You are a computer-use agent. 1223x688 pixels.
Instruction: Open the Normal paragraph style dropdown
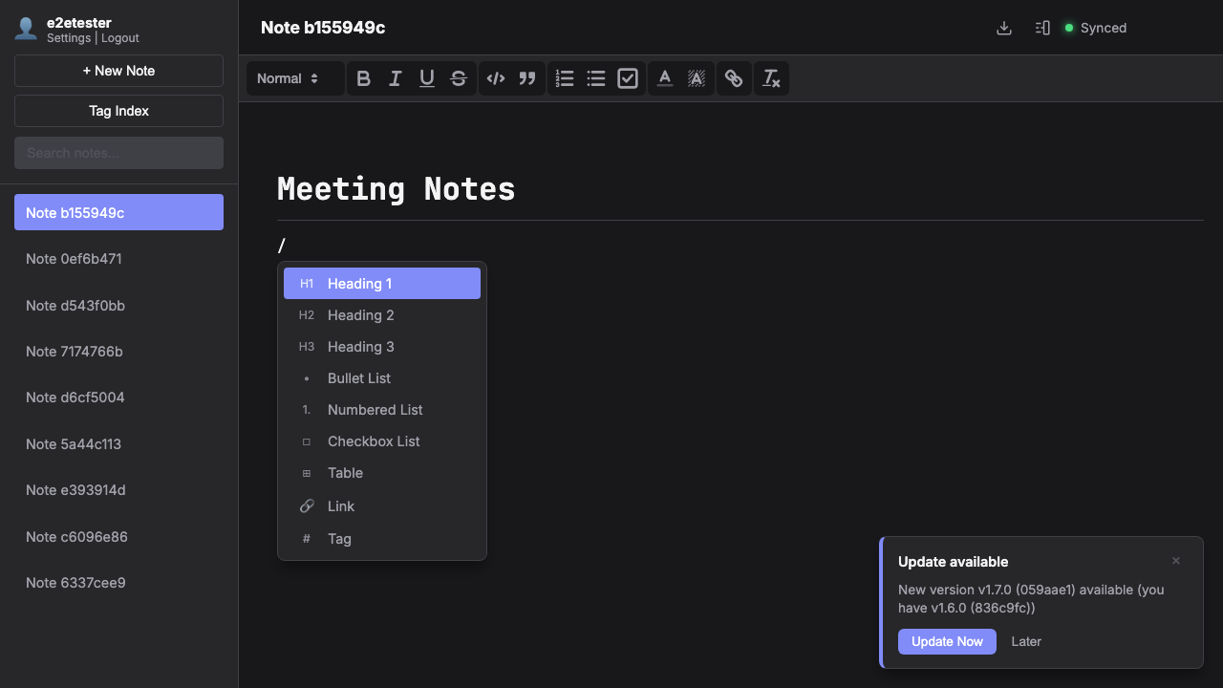[288, 78]
